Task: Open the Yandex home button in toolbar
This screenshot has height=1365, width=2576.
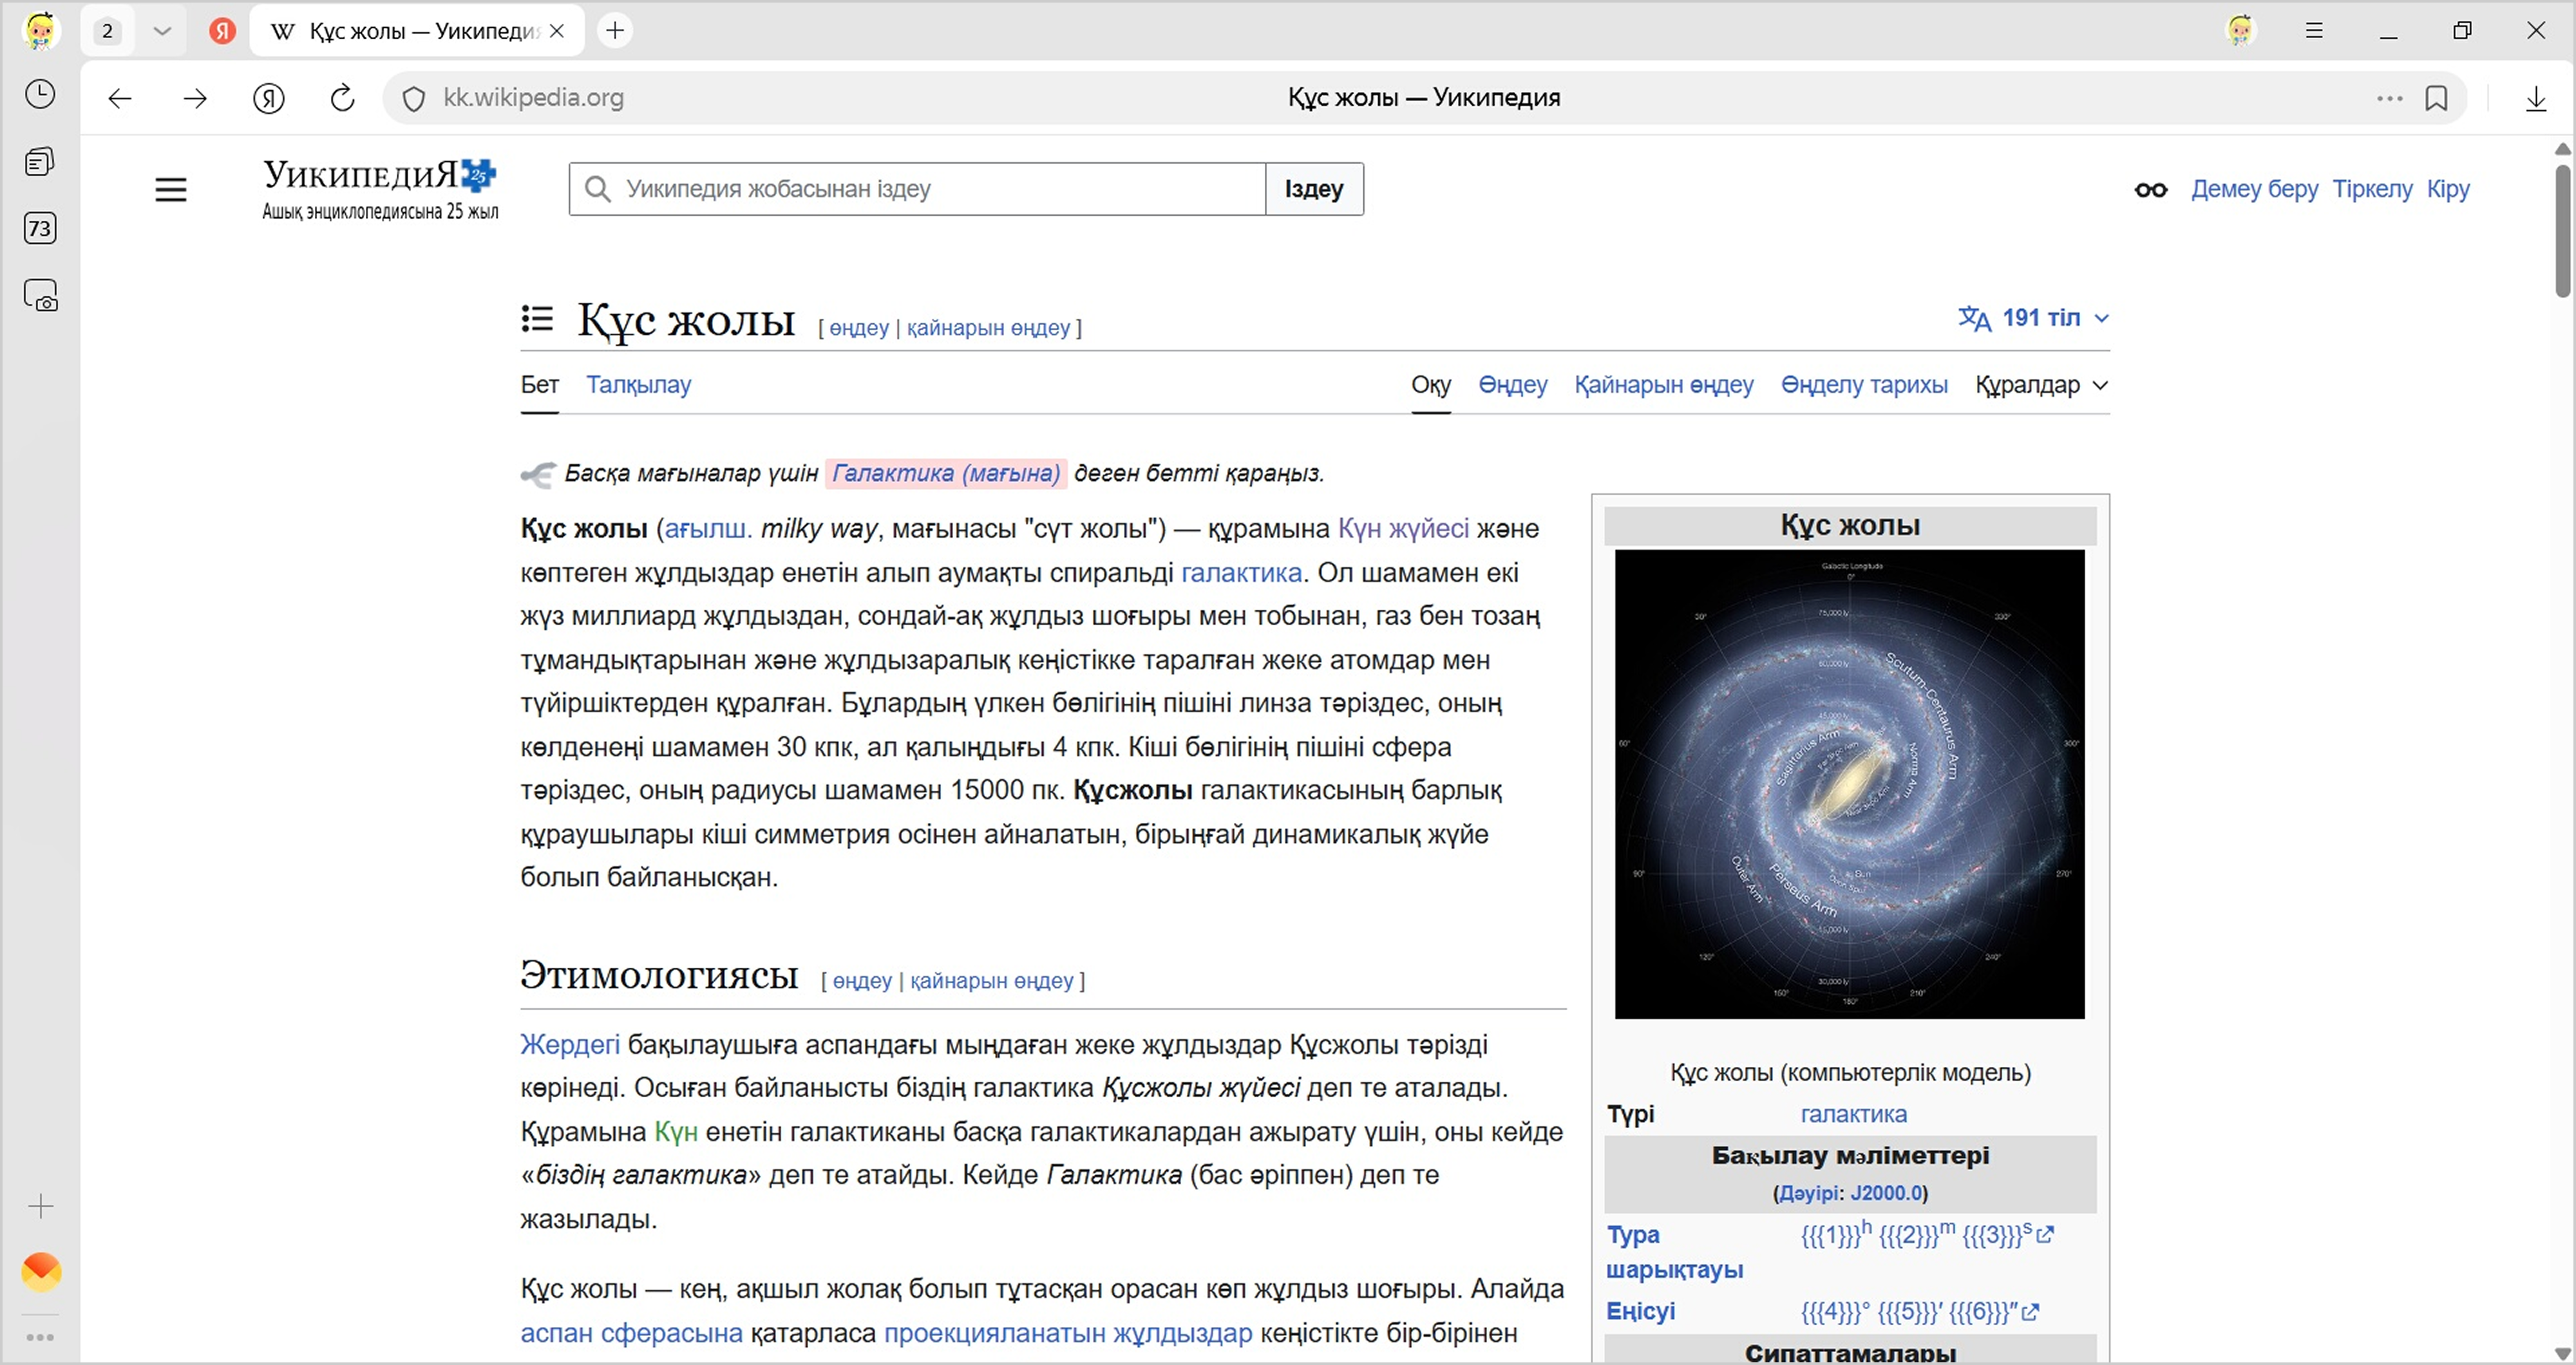Action: click(268, 98)
